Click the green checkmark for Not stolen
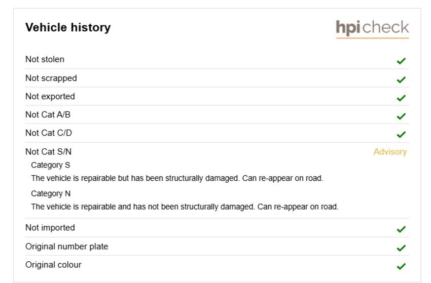 coord(401,61)
